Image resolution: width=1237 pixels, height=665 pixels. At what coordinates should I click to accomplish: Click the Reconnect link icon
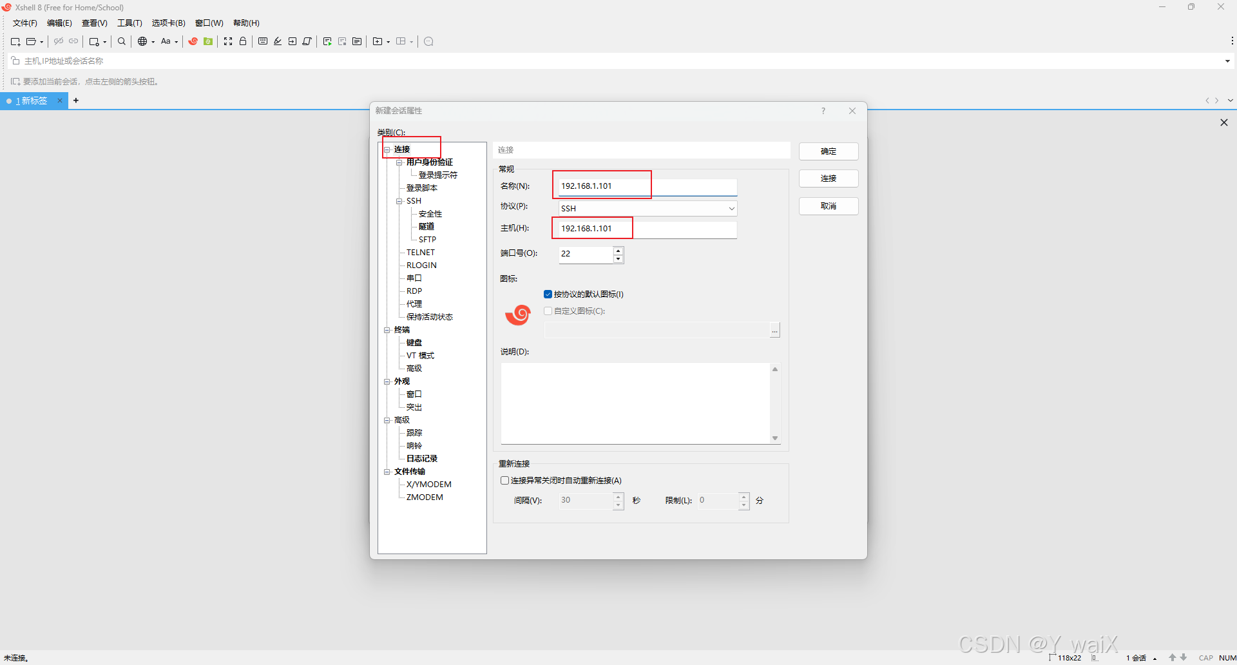pos(73,41)
